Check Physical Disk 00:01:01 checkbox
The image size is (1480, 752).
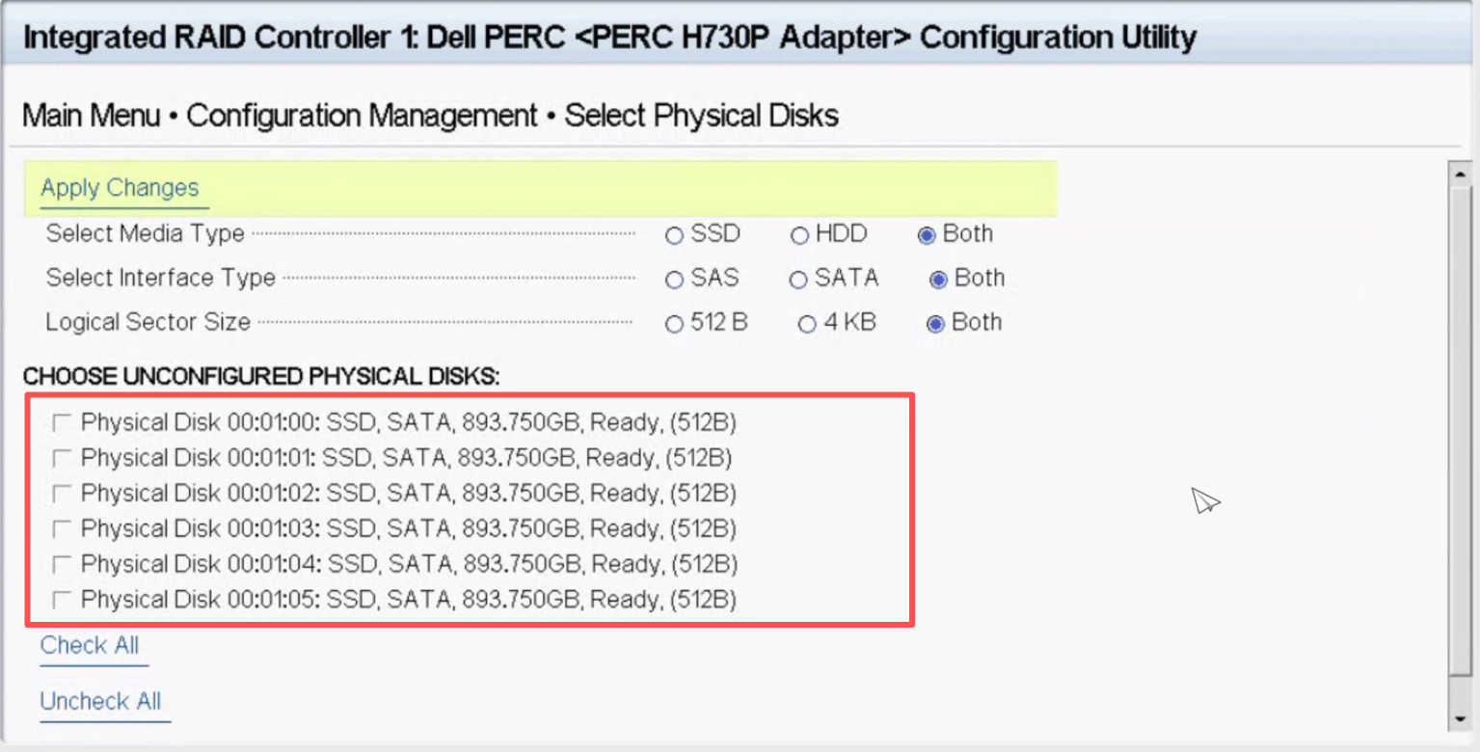tap(63, 457)
